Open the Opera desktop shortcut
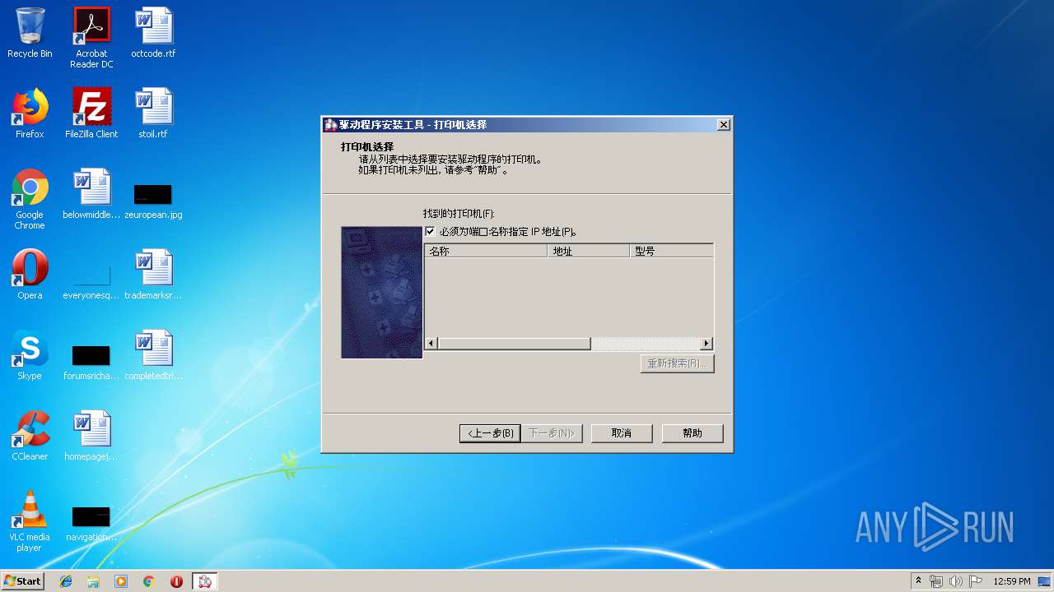The image size is (1054, 592). (x=30, y=275)
